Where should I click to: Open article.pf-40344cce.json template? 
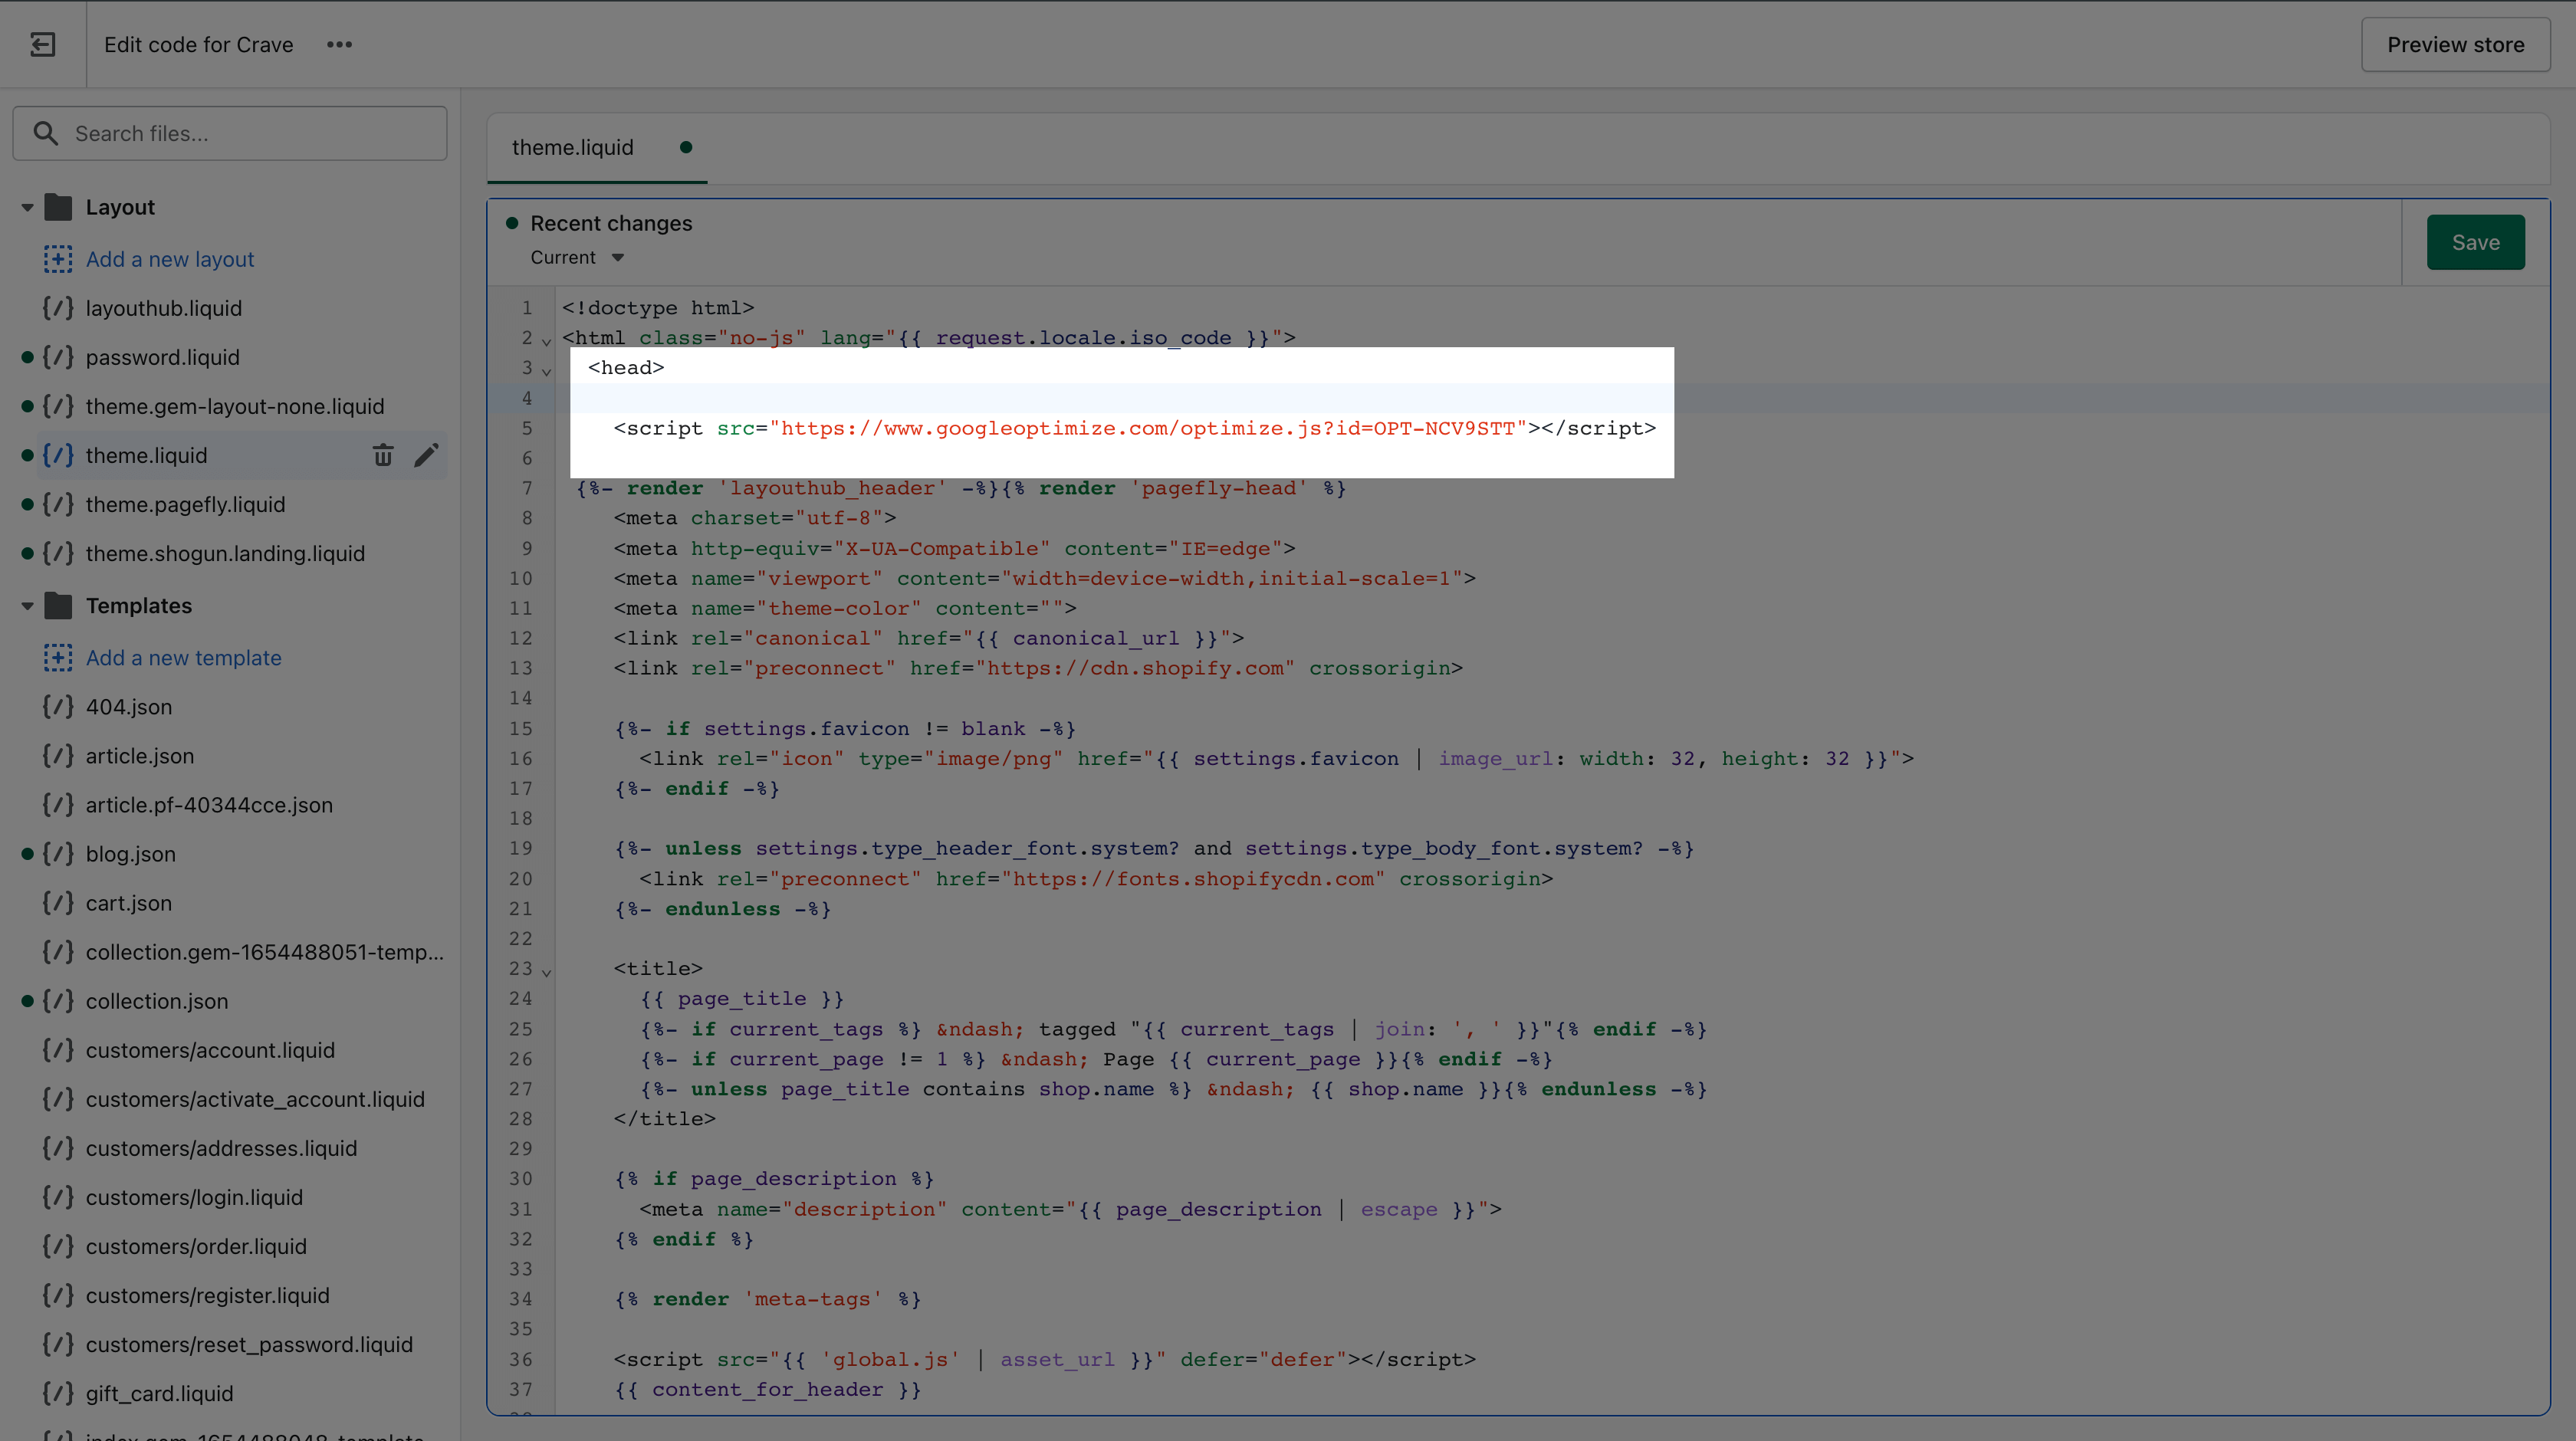209,805
